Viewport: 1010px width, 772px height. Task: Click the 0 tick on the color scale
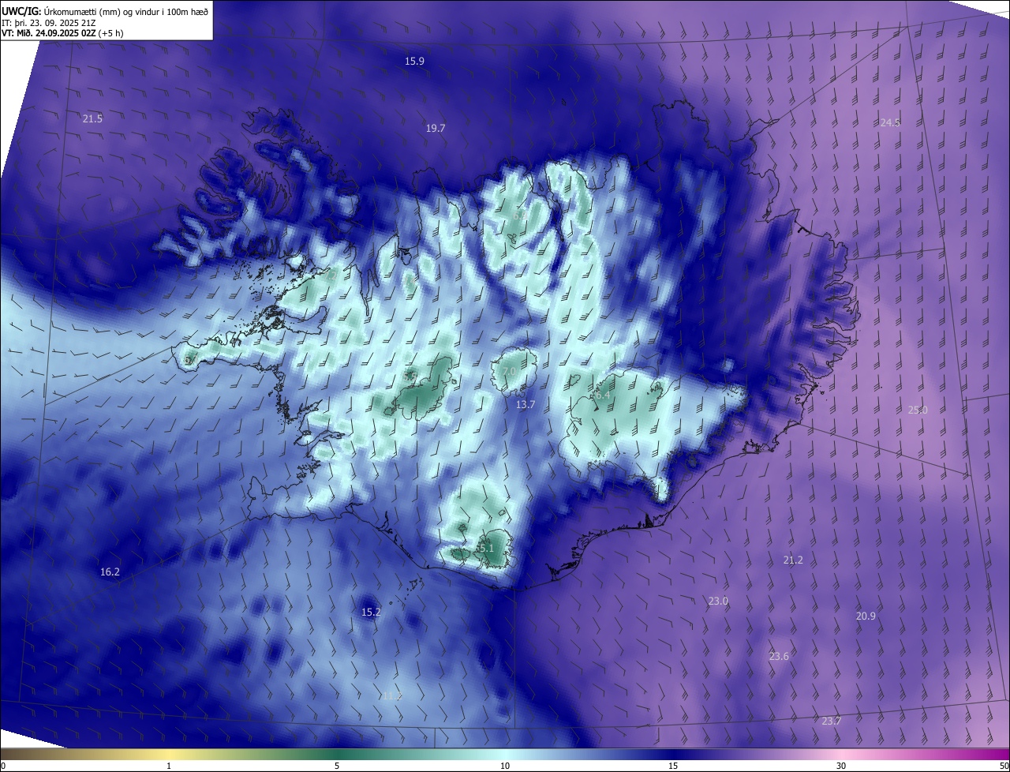click(x=3, y=766)
